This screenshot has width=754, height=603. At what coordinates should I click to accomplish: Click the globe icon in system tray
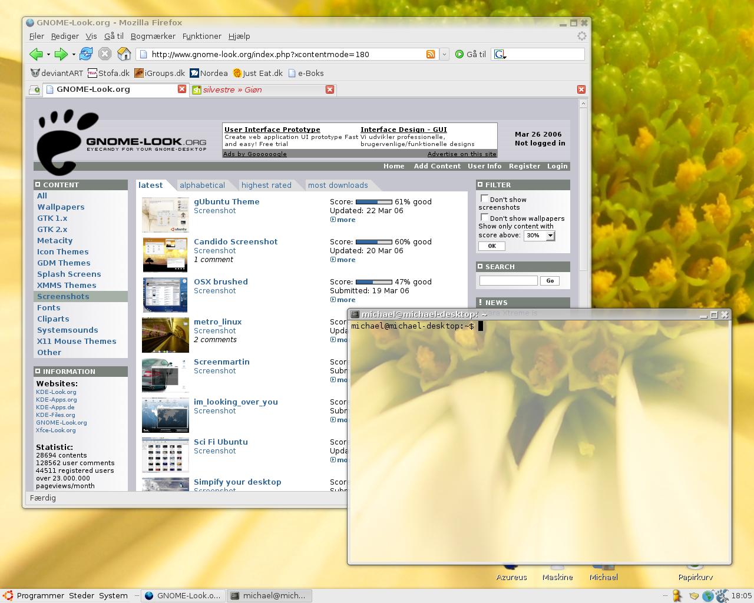click(708, 596)
